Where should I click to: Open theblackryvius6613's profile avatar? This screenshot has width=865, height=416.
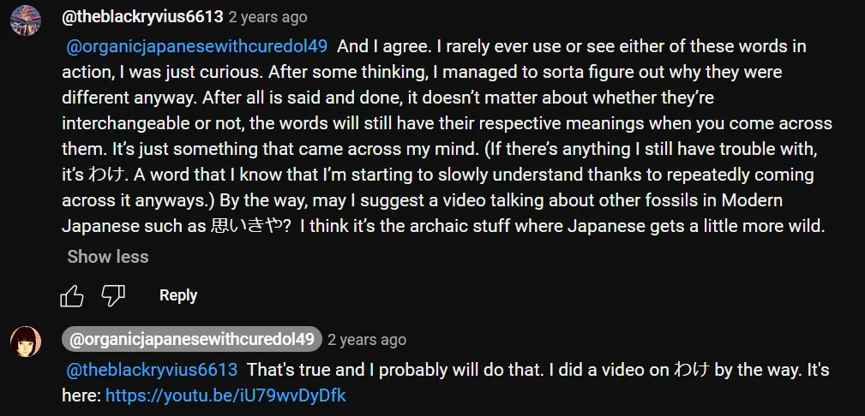coord(26,19)
